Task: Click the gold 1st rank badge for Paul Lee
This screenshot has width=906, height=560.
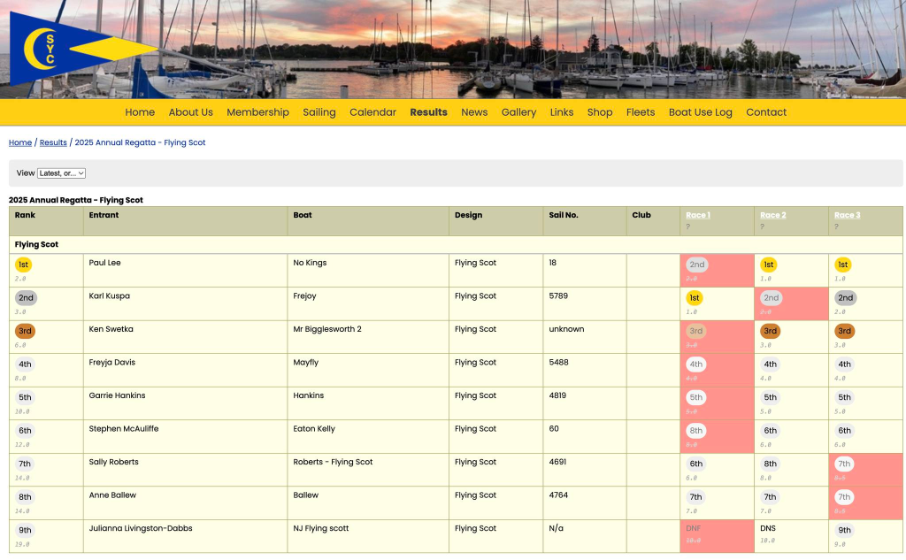Action: [x=23, y=265]
